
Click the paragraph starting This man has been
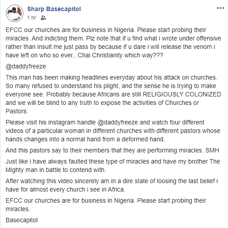tap(113, 94)
